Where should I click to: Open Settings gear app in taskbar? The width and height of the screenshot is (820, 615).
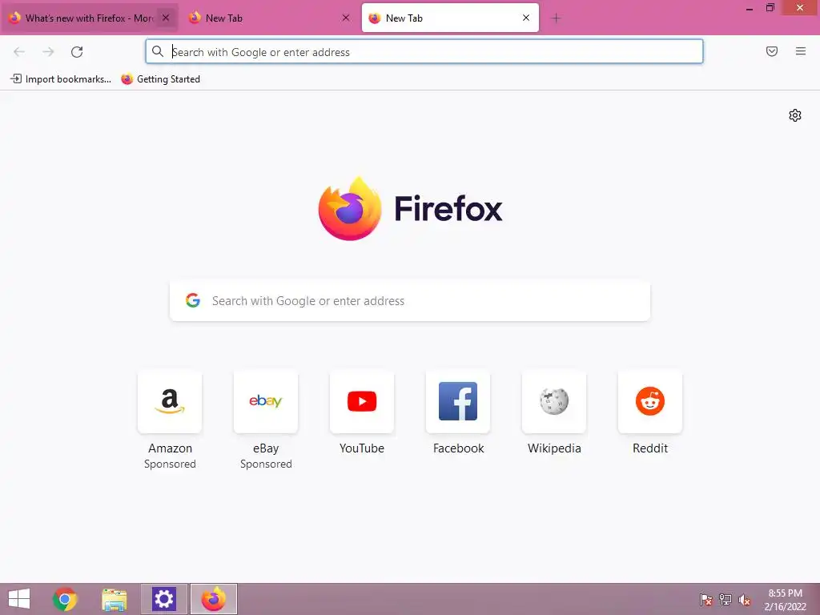(x=163, y=599)
